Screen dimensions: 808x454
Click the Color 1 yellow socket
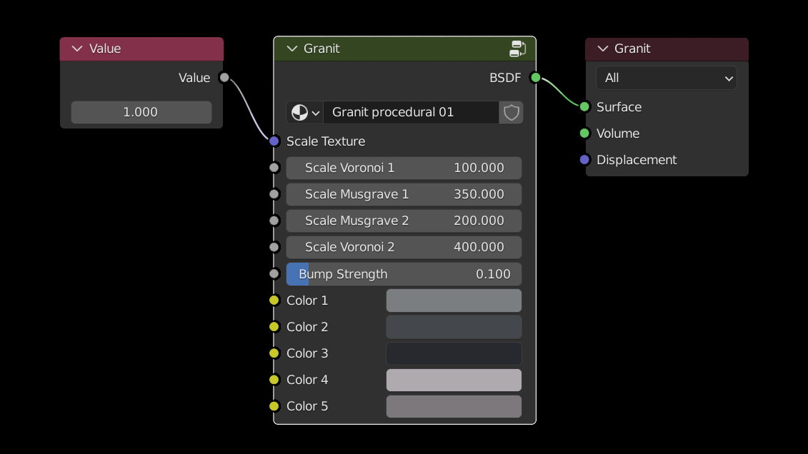coord(274,301)
